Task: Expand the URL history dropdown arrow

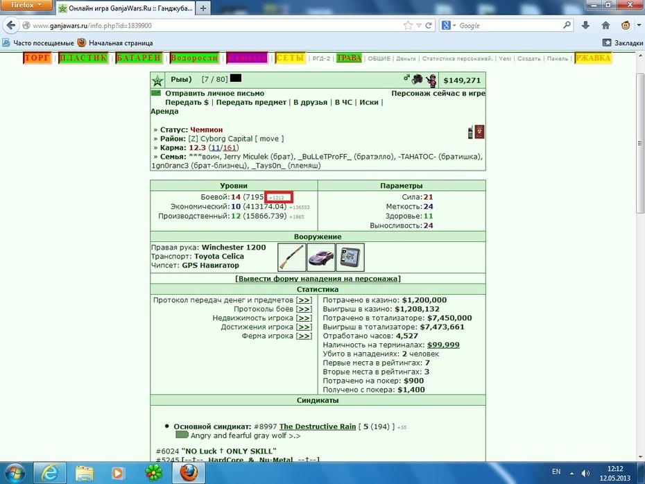Action: 419,26
